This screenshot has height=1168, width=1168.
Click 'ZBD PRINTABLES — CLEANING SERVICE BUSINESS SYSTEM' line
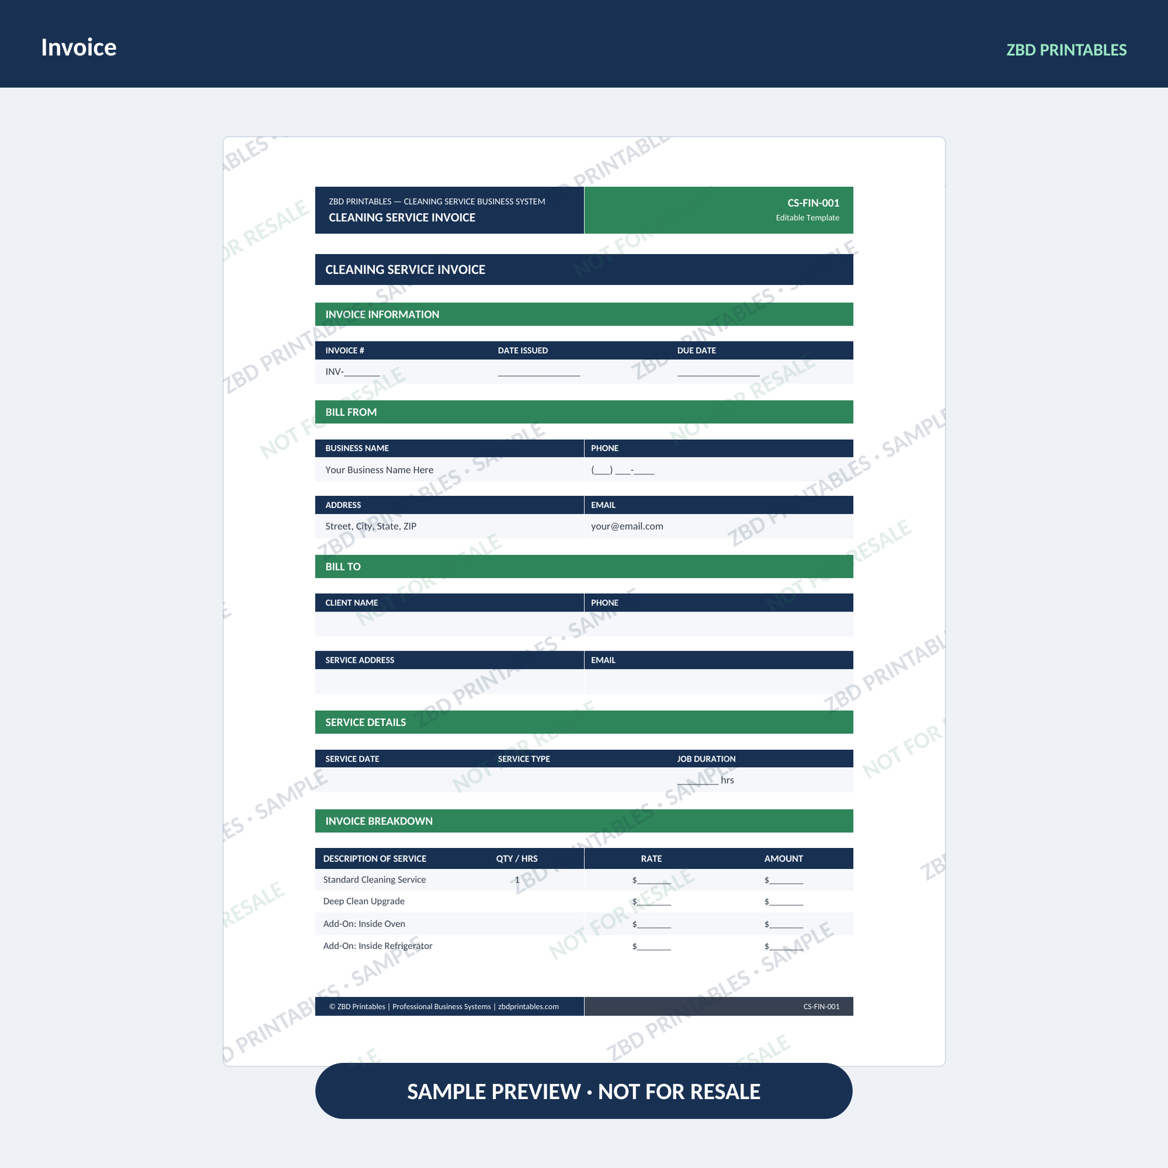tap(436, 201)
